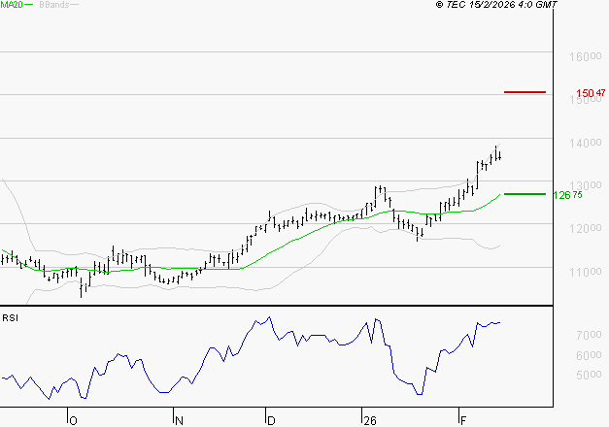The height and width of the screenshot is (427, 609).
Task: Click the MA20 legend label
Action: tap(12, 4)
